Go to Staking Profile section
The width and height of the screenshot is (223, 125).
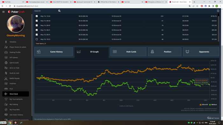tap(15, 52)
